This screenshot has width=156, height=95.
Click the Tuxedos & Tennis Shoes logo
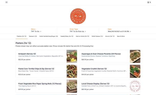78,16
